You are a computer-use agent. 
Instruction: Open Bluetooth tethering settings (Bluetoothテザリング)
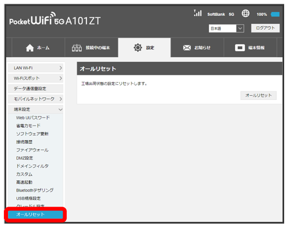(35, 190)
